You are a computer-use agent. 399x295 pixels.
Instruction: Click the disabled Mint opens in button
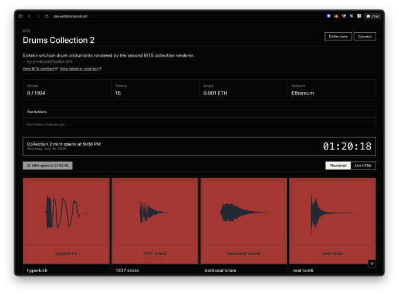[48, 165]
